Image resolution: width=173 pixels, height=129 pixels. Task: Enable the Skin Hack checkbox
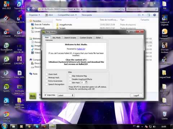[70, 82]
